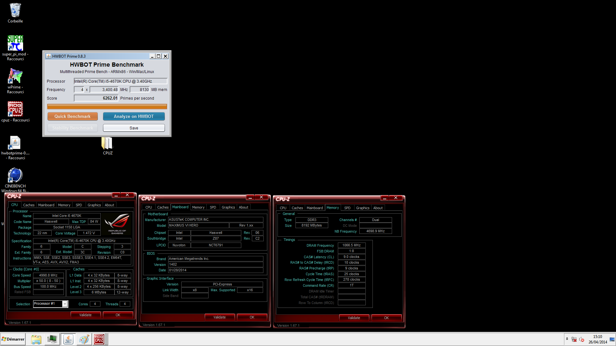Select Graphics tab in middle CPU-Z window

pyautogui.click(x=228, y=207)
